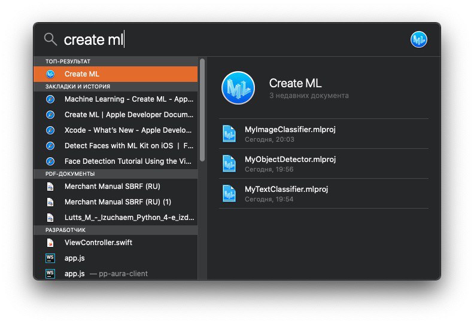
Task: Click 'Сегодня, 19:56' timestamp
Action: point(269,169)
